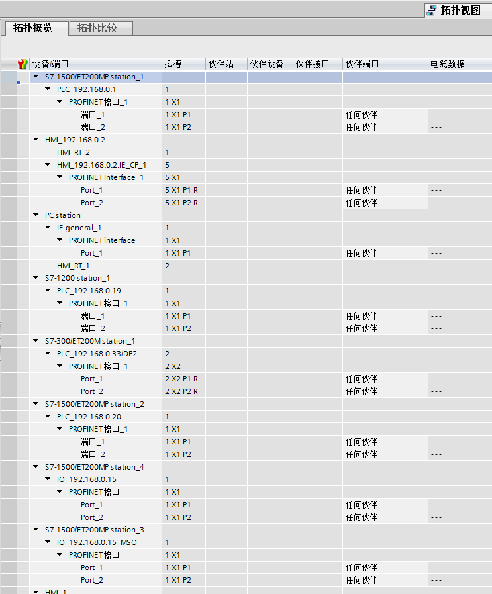Collapse PLC_192.168.0.33/DP2 node

click(48, 353)
